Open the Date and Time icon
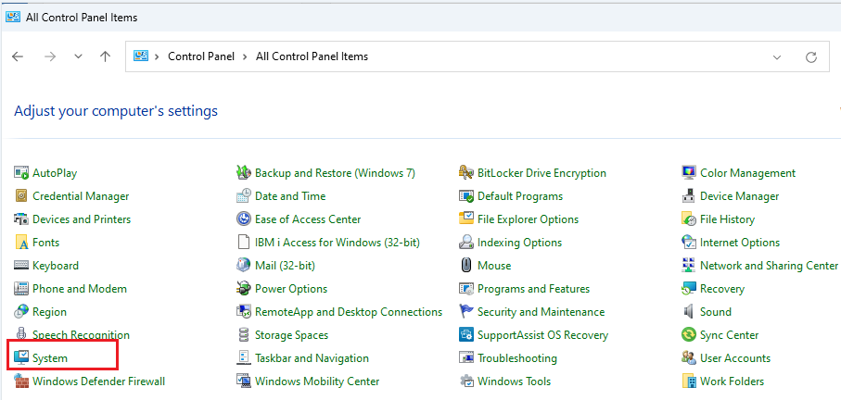Image resolution: width=841 pixels, height=400 pixels. (244, 196)
